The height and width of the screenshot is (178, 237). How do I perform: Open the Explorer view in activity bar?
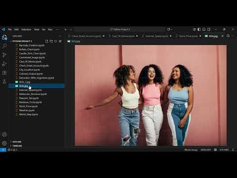tap(4, 37)
